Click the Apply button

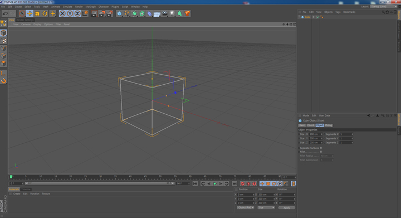[287, 208]
